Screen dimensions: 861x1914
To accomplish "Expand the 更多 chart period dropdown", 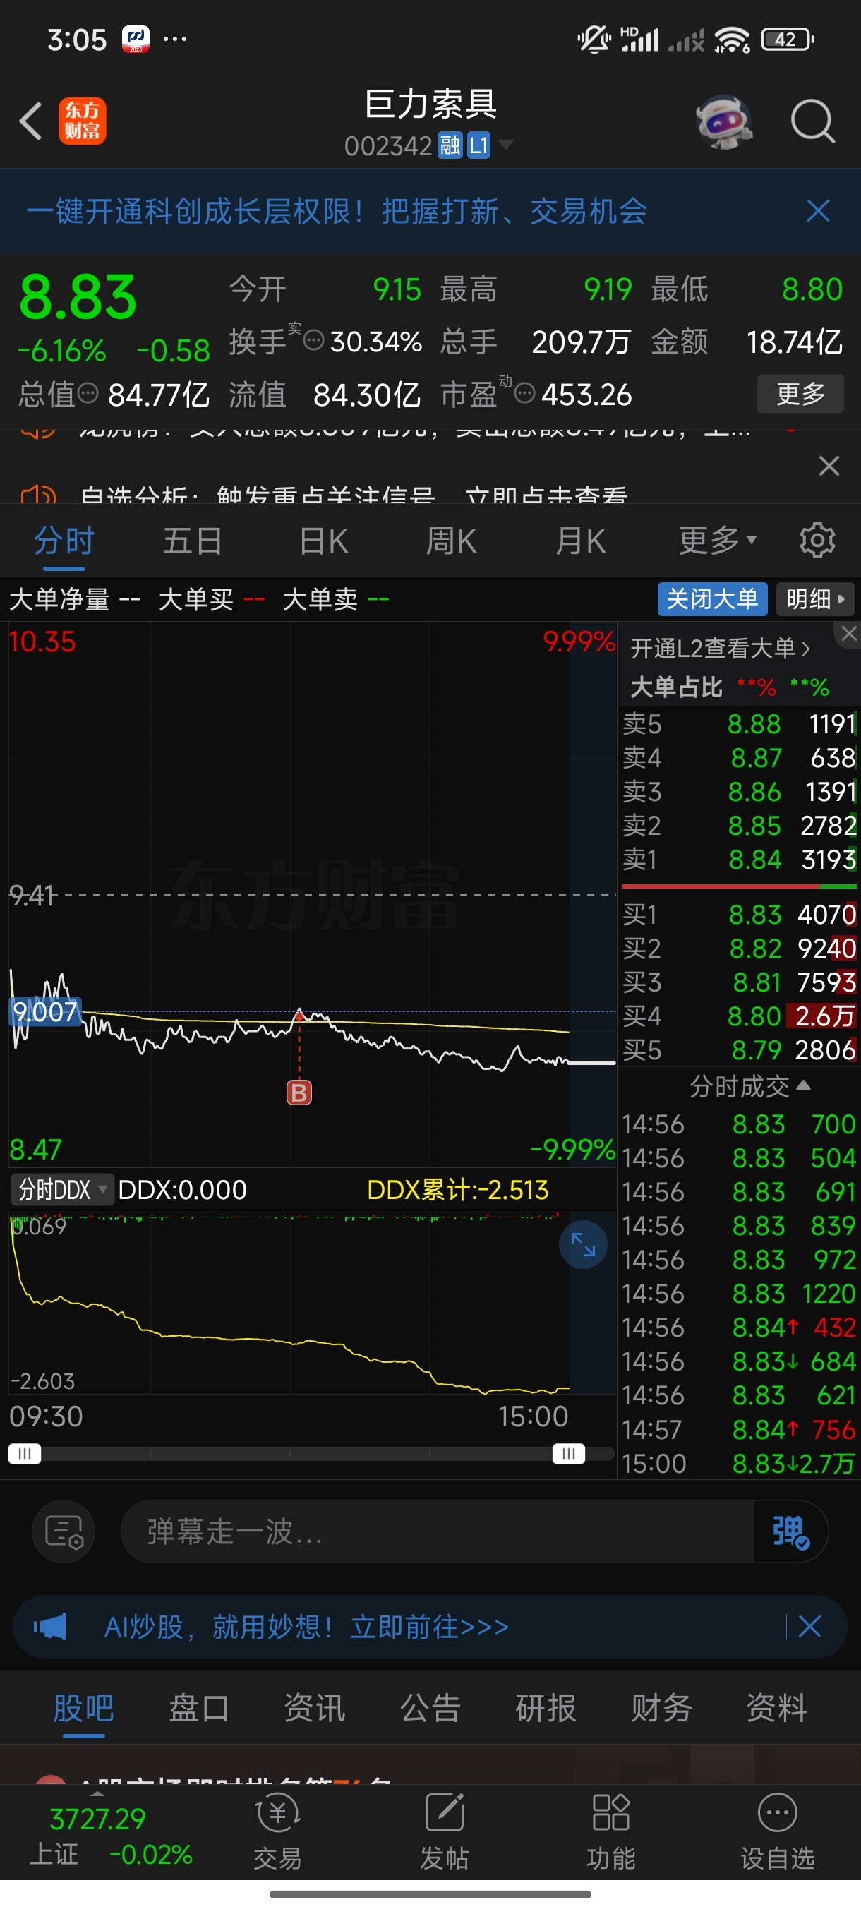I will pos(718,541).
